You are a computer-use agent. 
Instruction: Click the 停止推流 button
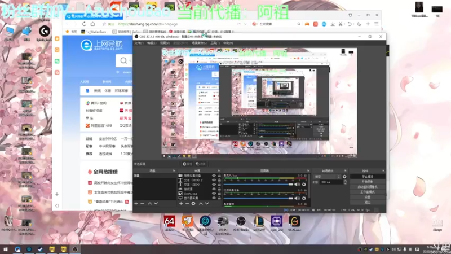click(x=368, y=176)
